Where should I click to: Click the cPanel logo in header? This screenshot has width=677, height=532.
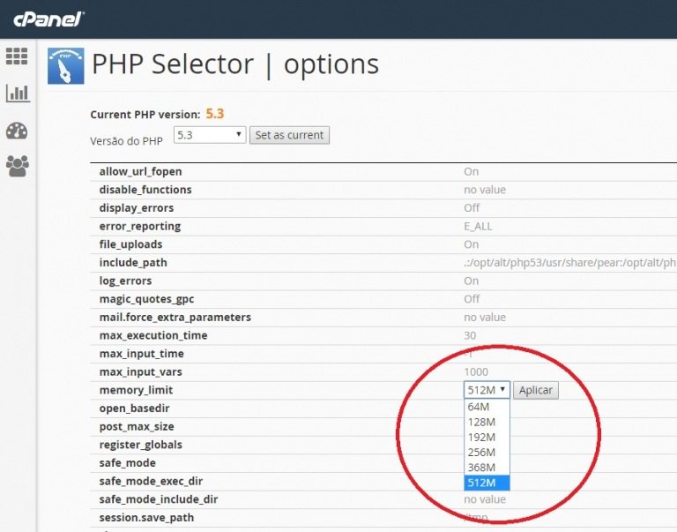pos(48,19)
